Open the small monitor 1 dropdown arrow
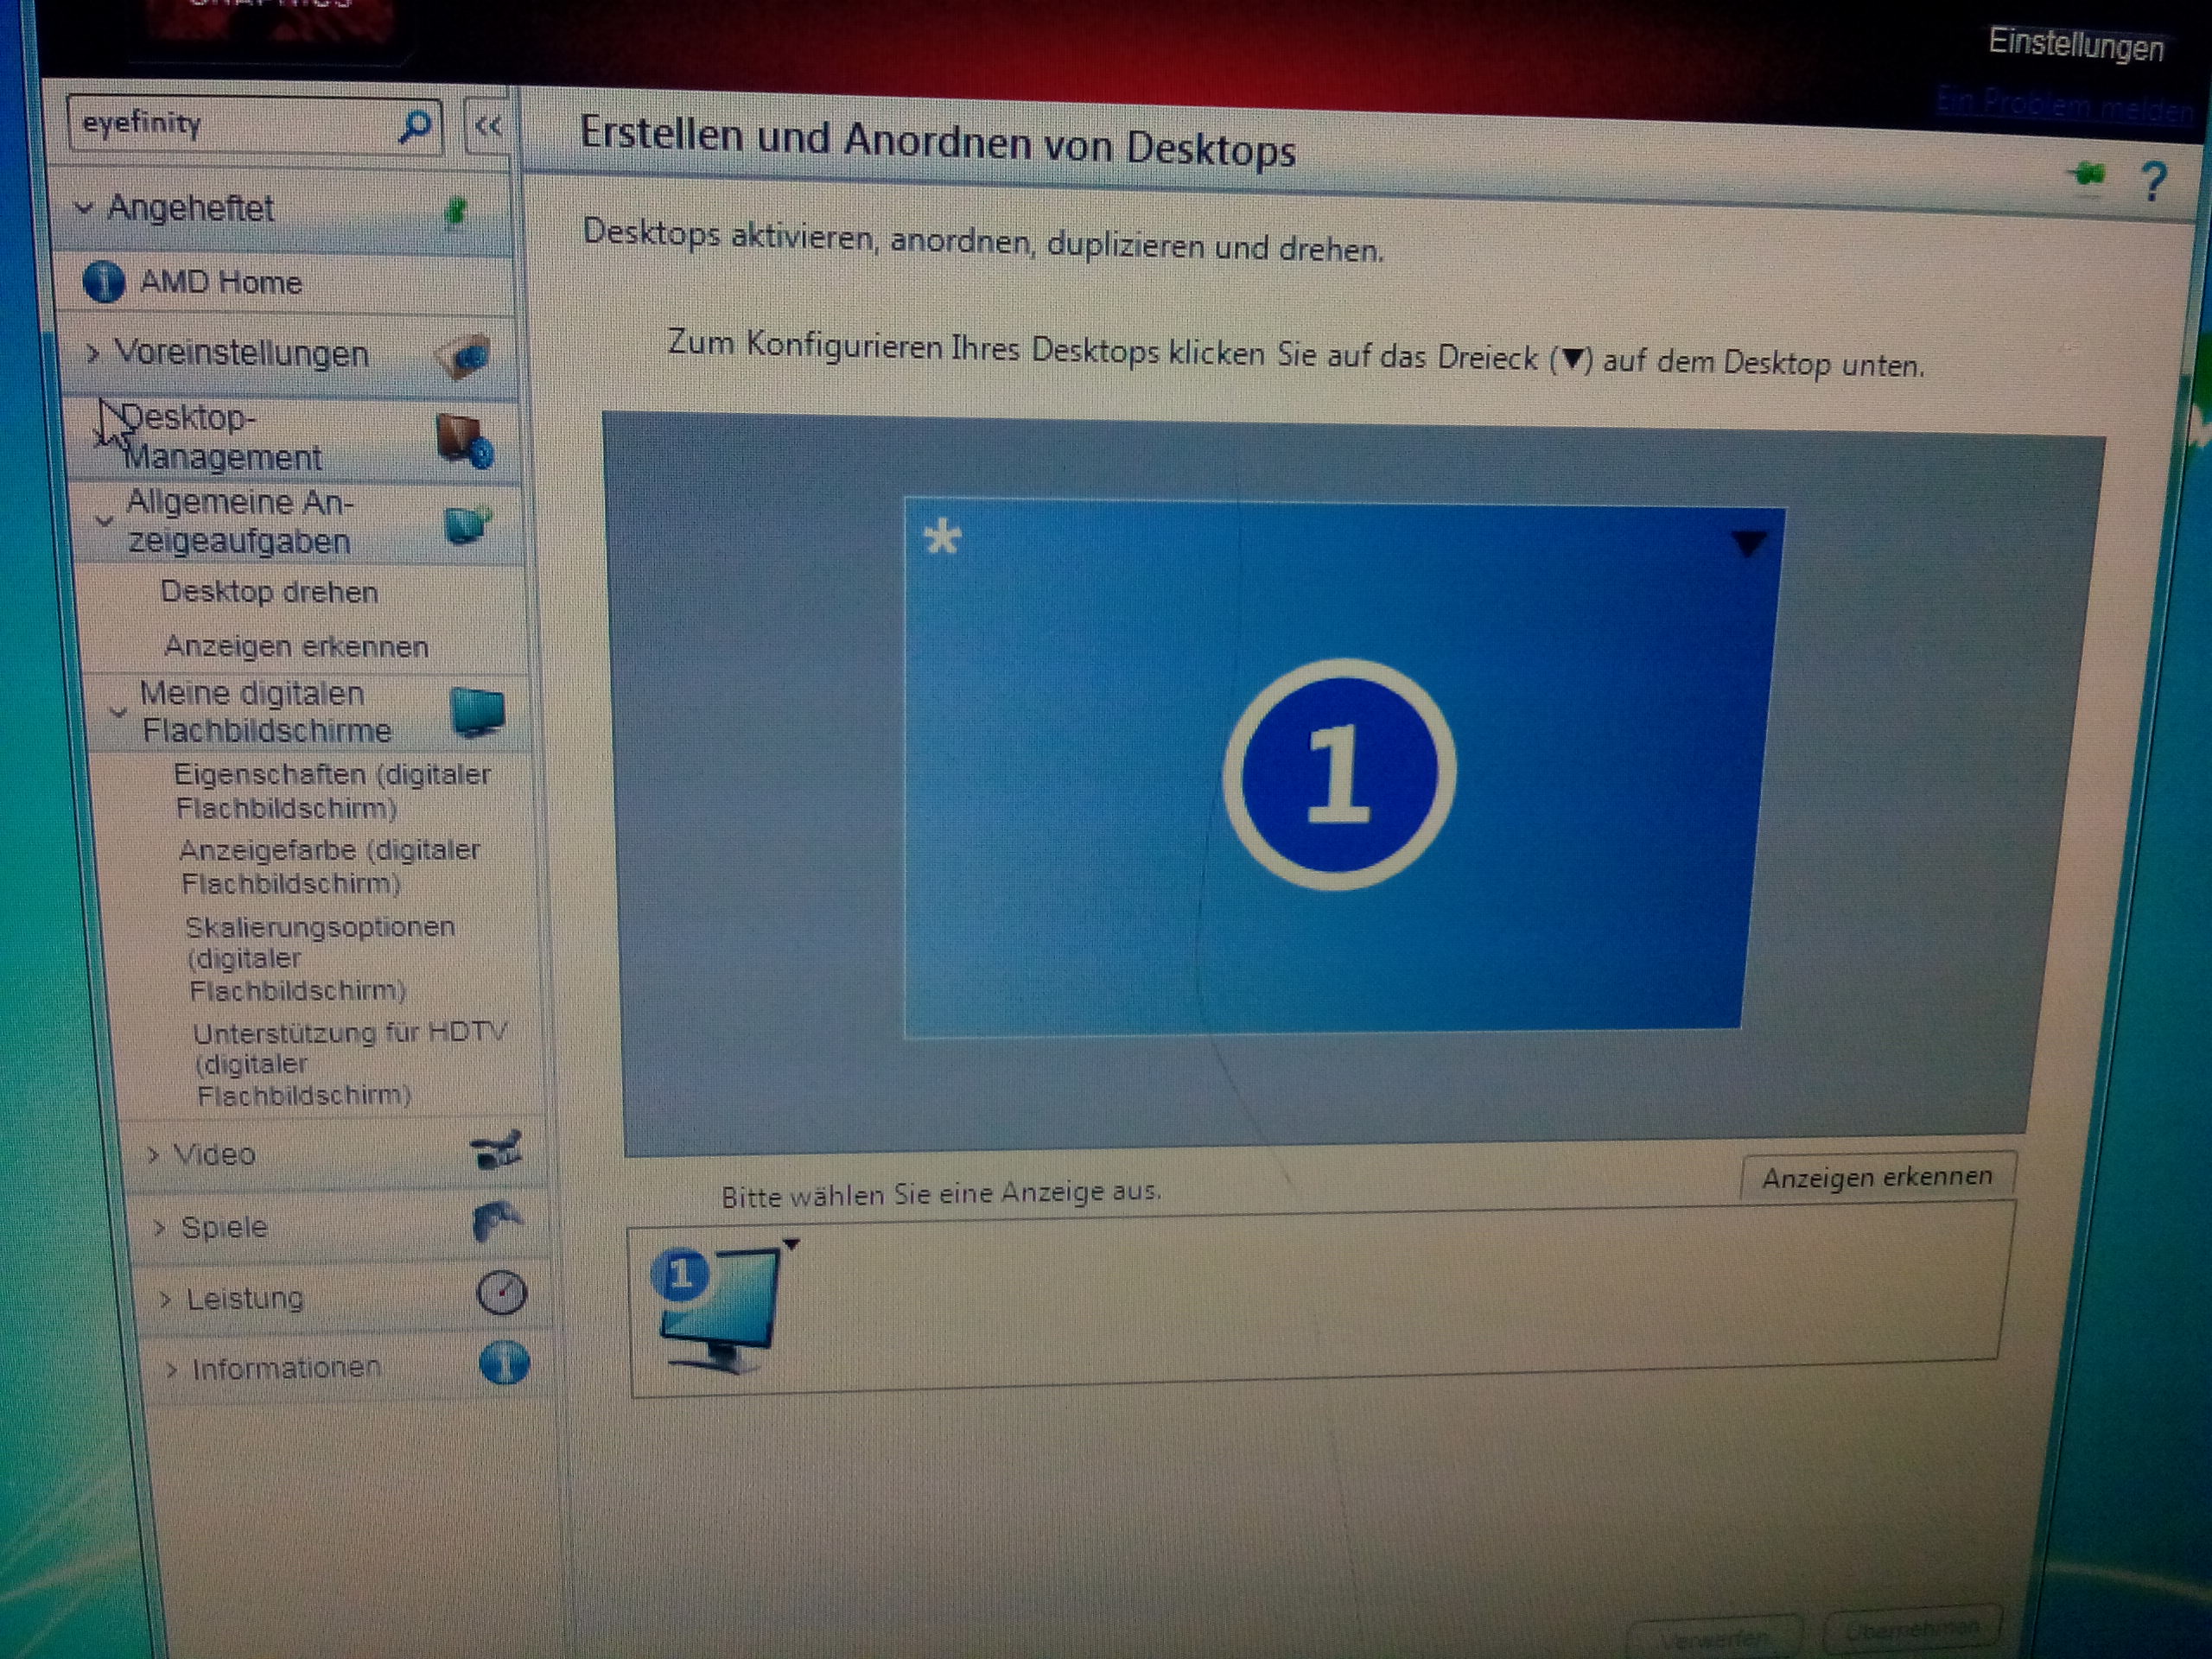 click(x=791, y=1245)
